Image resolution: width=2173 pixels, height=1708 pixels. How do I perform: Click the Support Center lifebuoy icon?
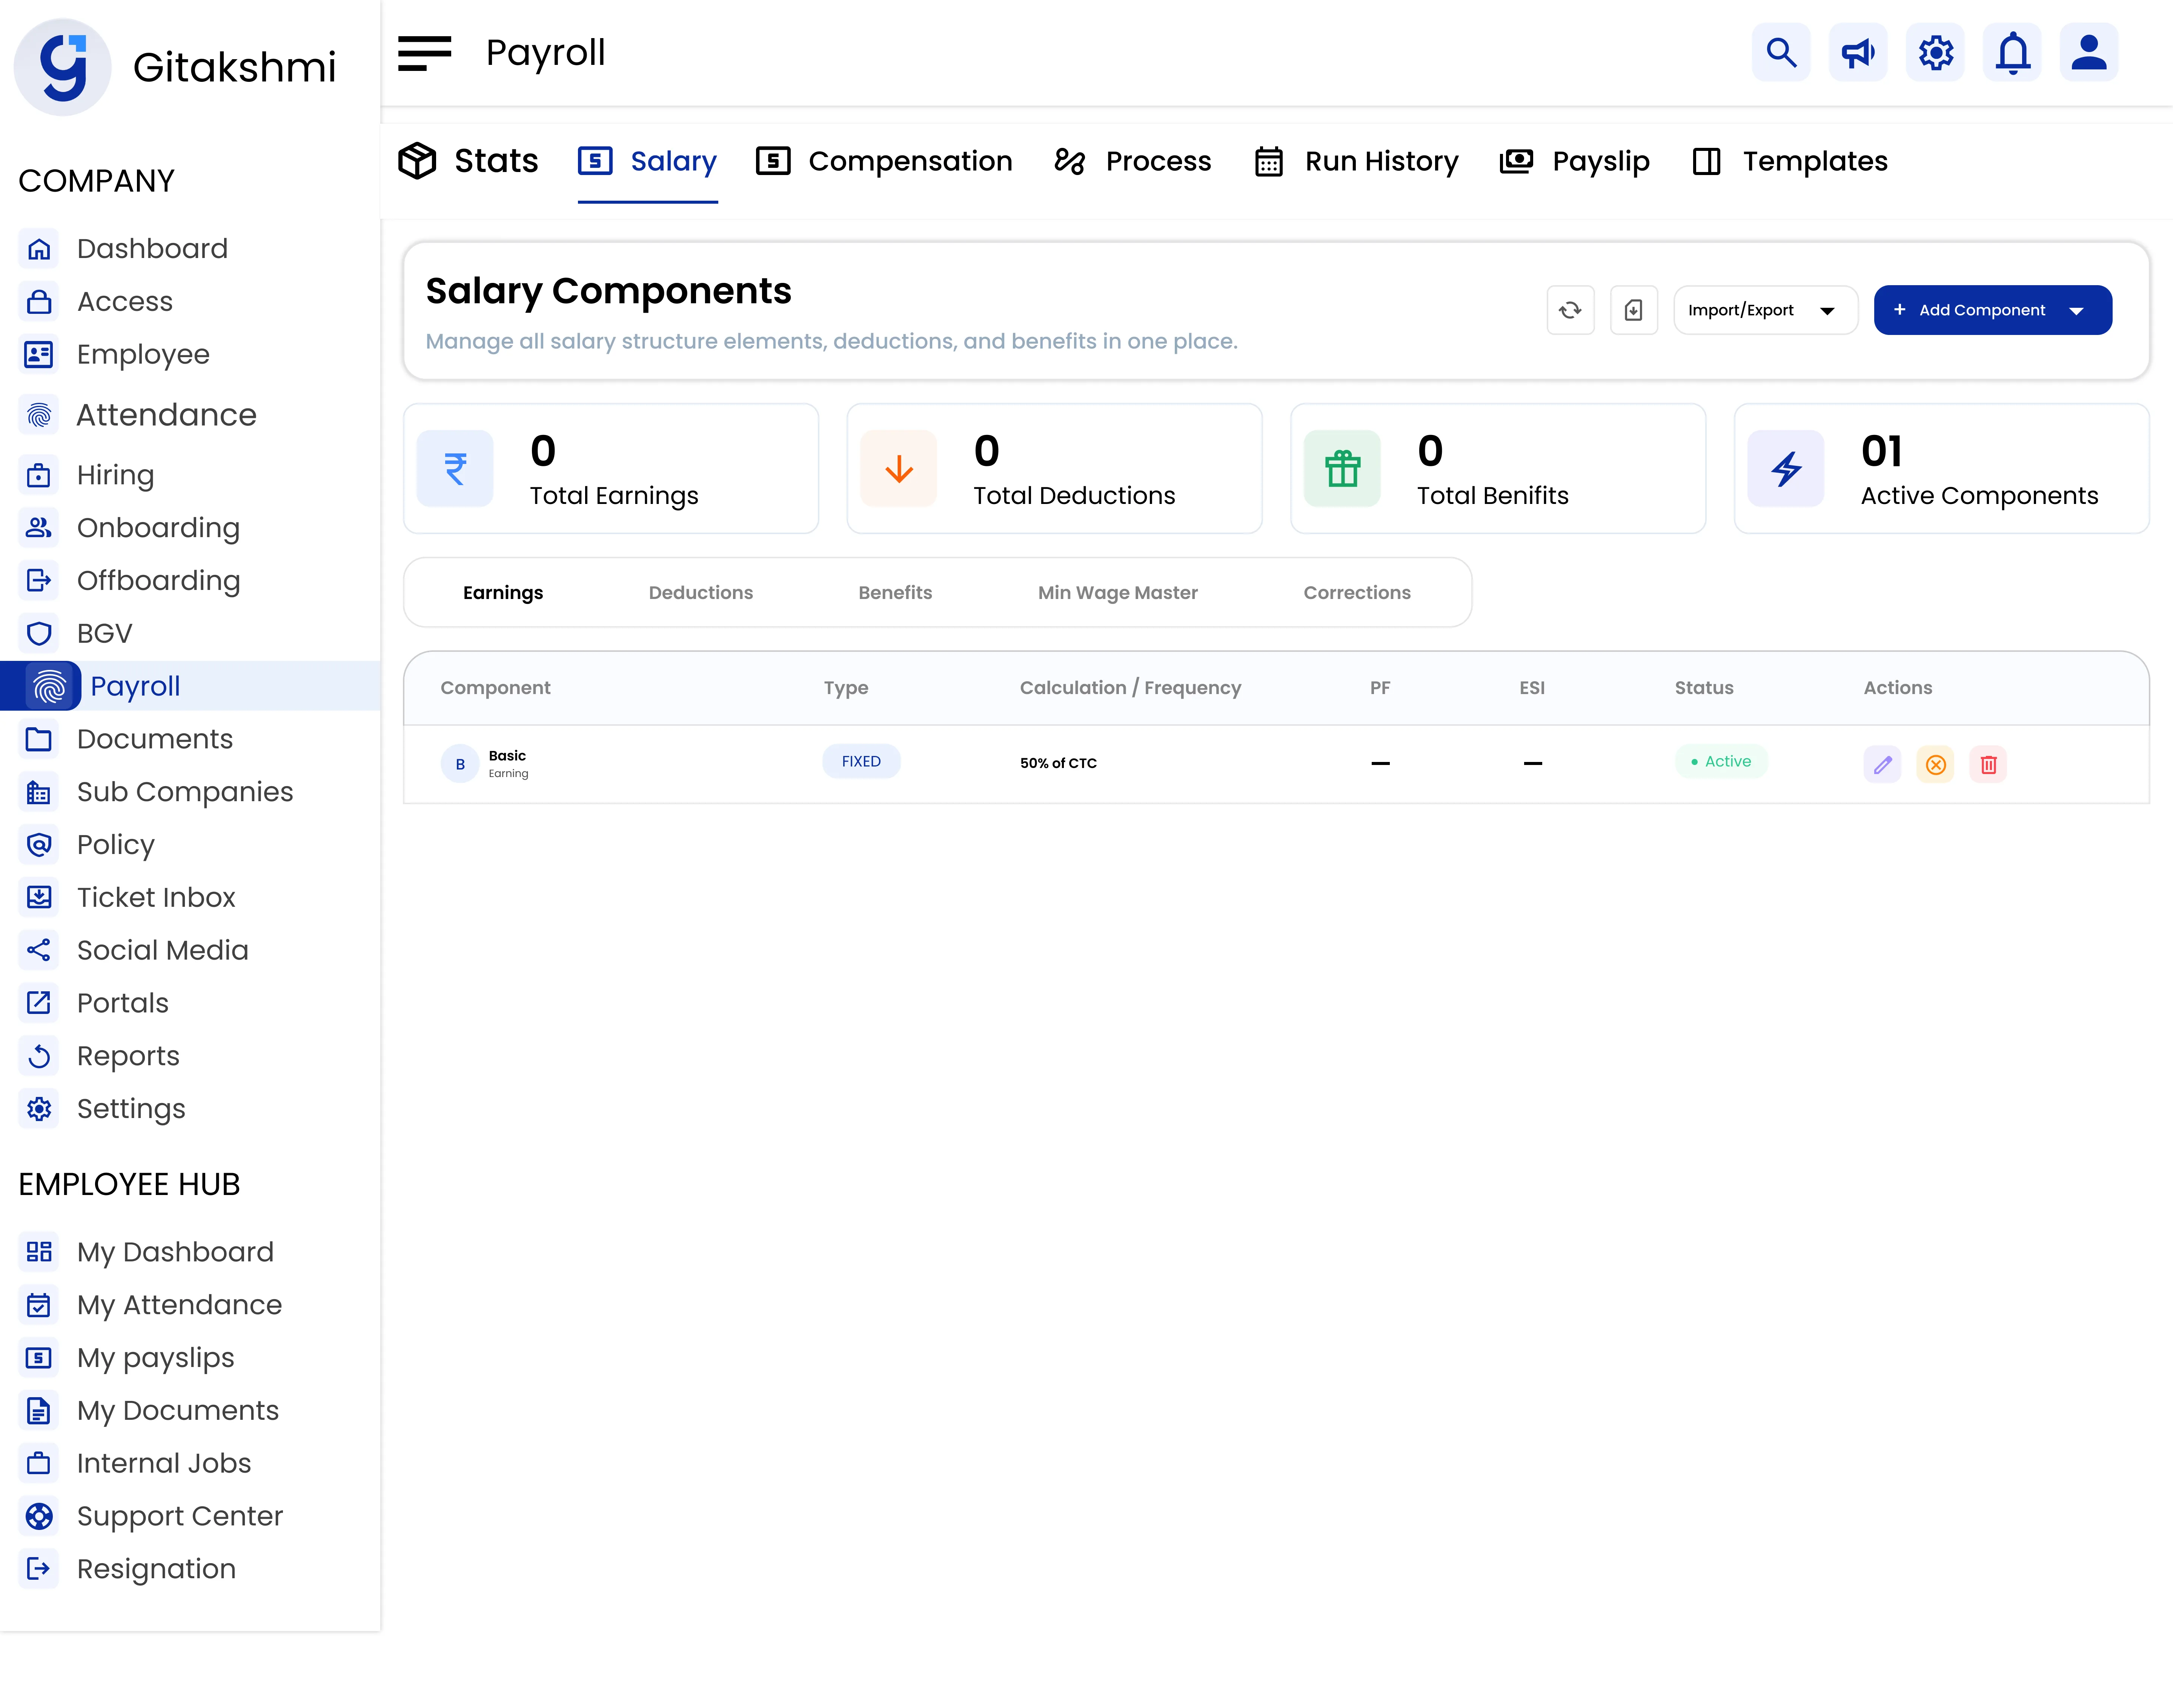[x=39, y=1516]
